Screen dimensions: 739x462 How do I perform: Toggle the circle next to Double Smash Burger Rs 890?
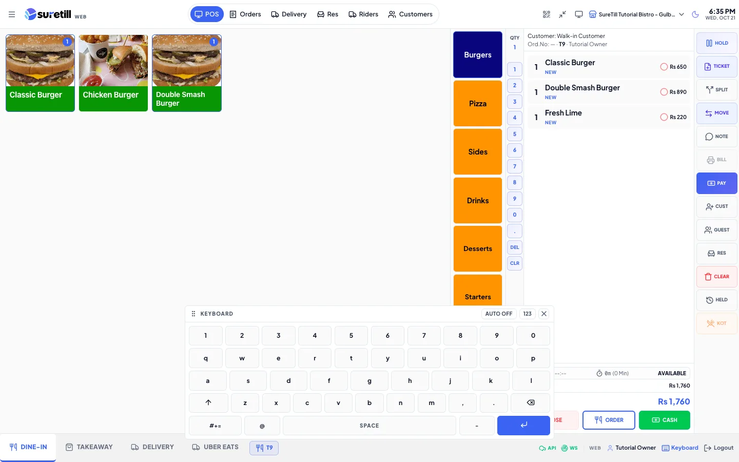tap(664, 92)
